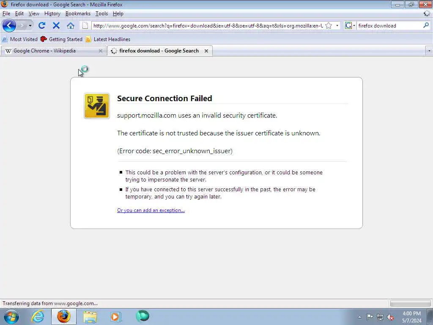Click the address bar URL field
Viewport: 433px width, 325px height.
(208, 26)
